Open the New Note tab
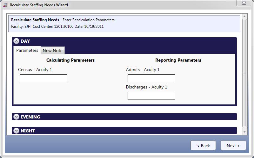Image resolution: width=254 pixels, height=158 pixels. click(x=53, y=51)
